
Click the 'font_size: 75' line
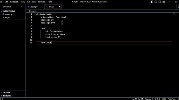point(53,37)
